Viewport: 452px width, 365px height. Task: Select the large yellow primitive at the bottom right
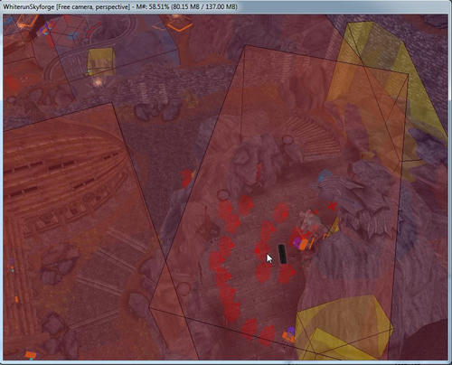click(344, 327)
